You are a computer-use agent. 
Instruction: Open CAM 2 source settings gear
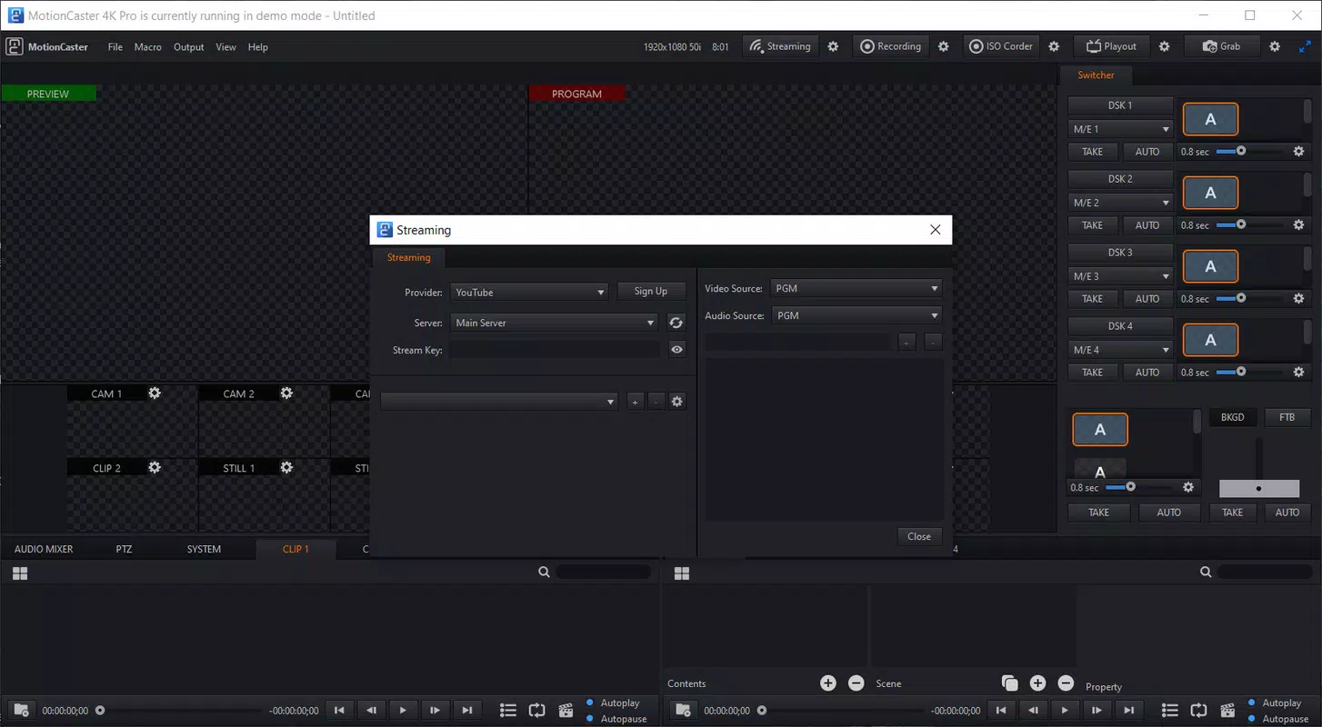tap(286, 393)
